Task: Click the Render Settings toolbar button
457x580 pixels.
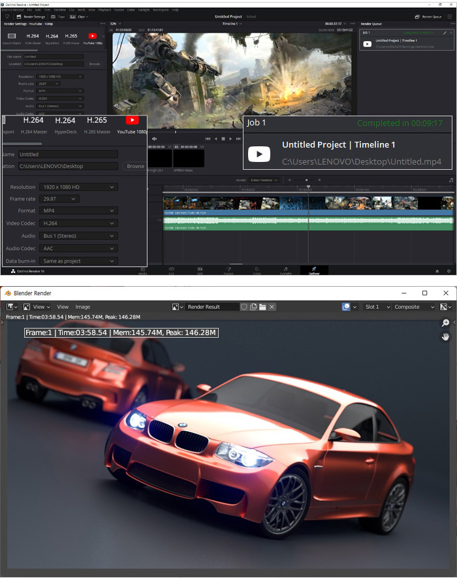Action: point(31,16)
